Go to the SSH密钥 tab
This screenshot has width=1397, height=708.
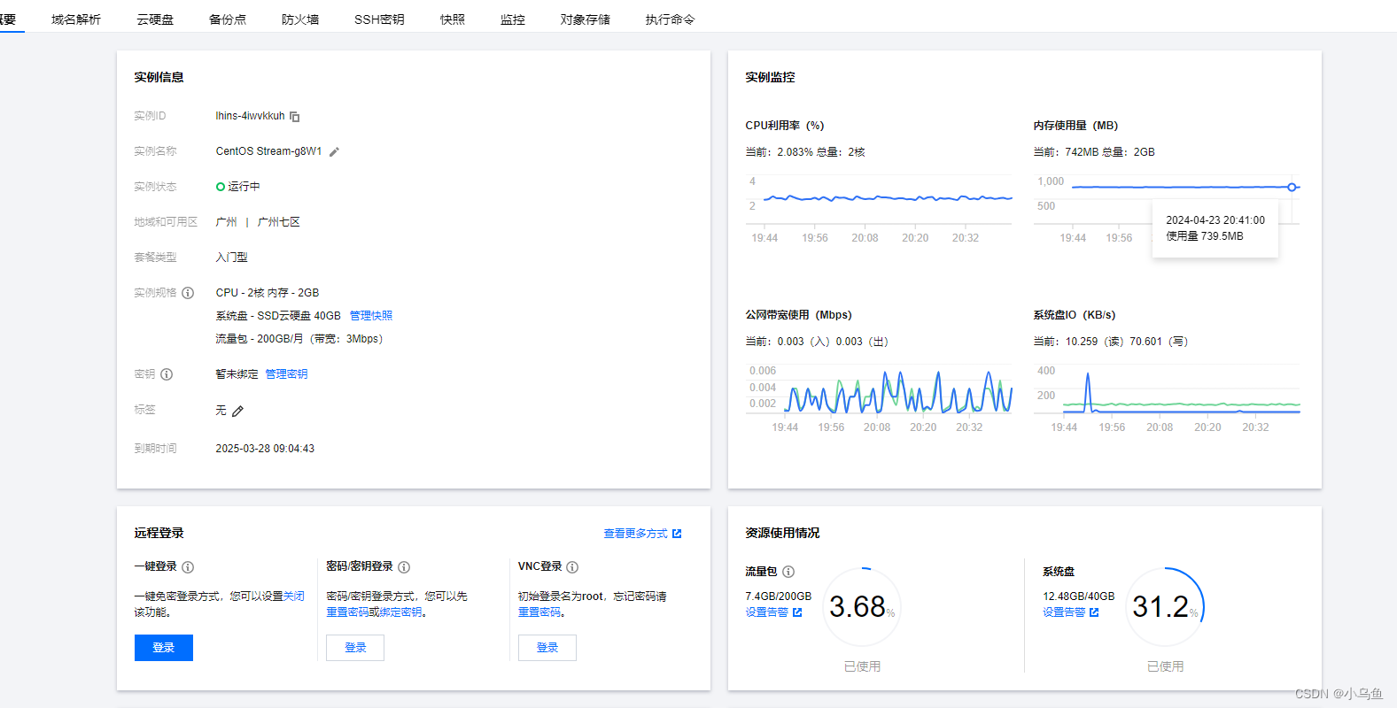tap(379, 19)
